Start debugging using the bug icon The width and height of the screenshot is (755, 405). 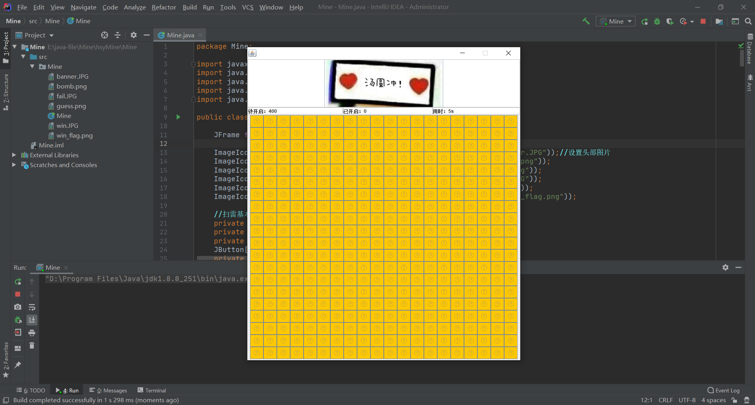[x=657, y=22]
